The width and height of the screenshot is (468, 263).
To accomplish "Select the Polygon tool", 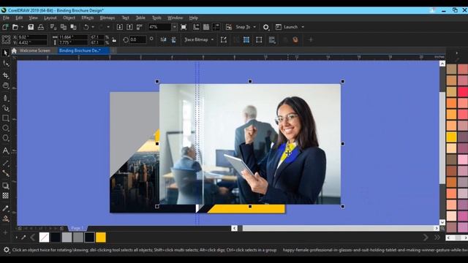I will 5,138.
